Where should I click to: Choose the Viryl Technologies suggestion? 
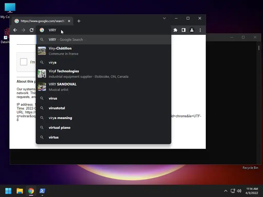pos(104,74)
